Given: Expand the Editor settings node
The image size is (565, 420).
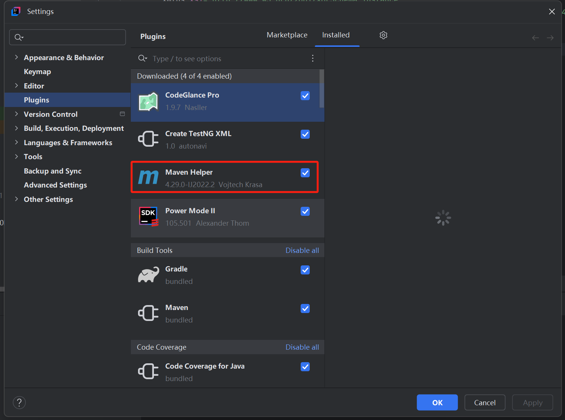Looking at the screenshot, I should pos(16,86).
